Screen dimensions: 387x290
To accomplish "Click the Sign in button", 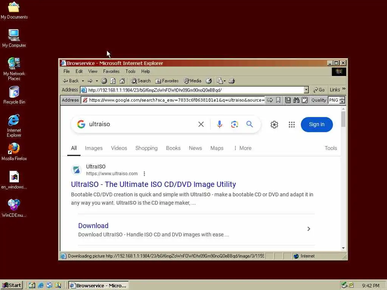I will click(x=317, y=125).
